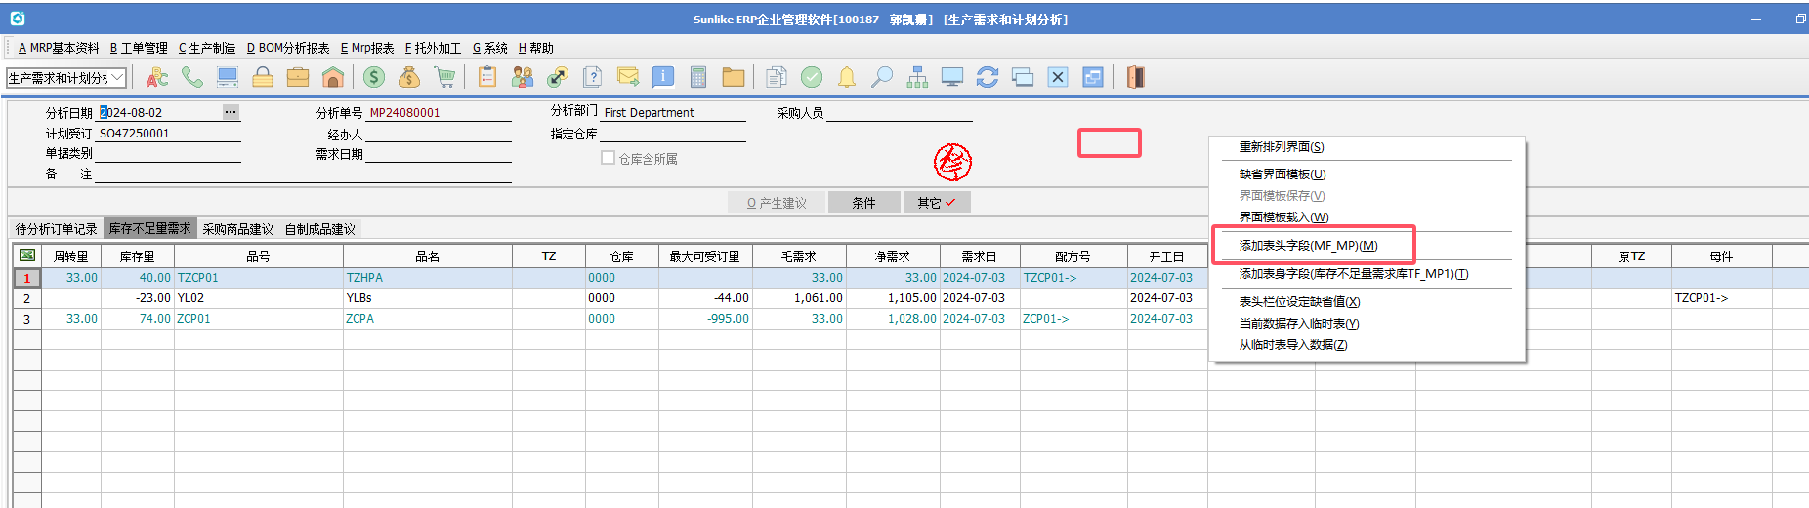Click 重新排列界面 in context menu
1809x508 pixels.
click(x=1282, y=147)
